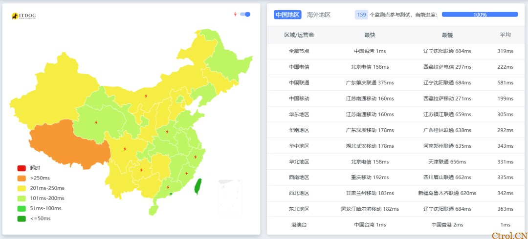Click 西藏拉萨移动 271ms cell
The image size is (528, 239).
[x=447, y=99]
